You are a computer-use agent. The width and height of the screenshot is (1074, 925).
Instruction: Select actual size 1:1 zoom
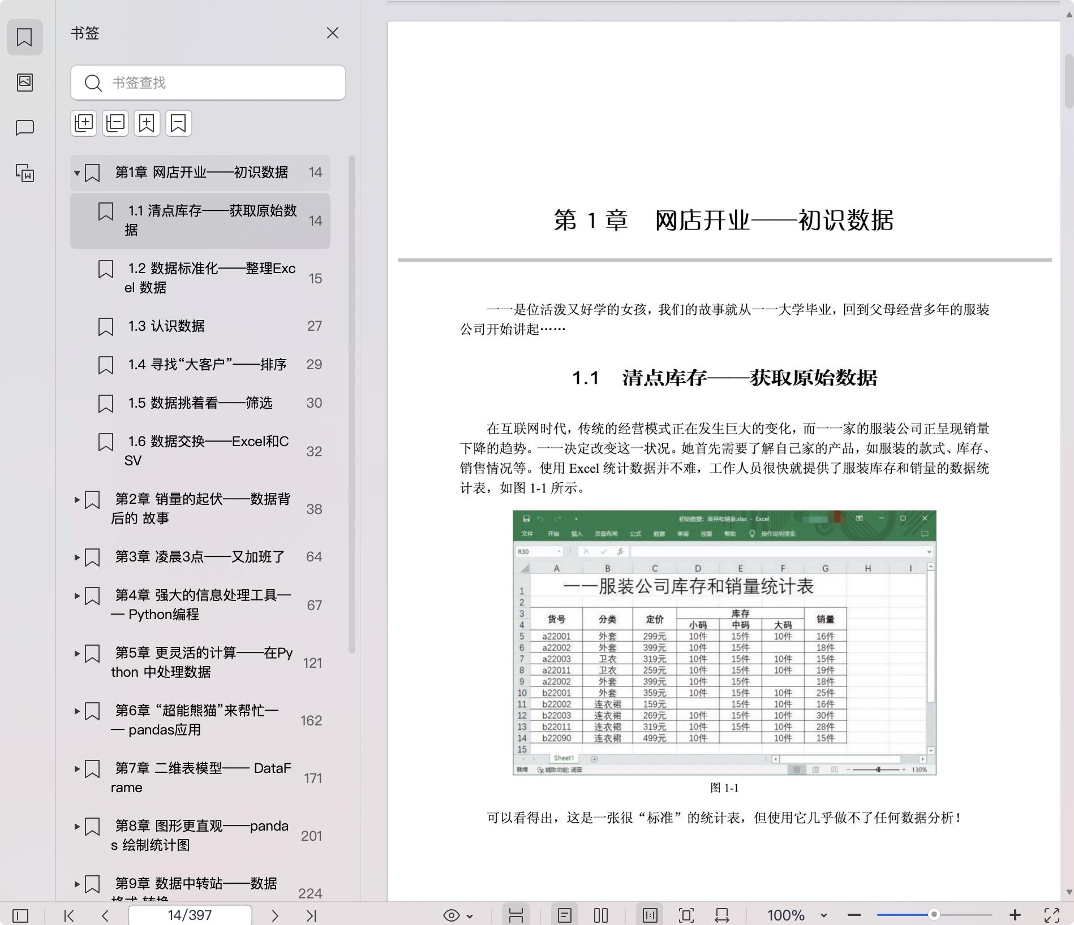[650, 915]
